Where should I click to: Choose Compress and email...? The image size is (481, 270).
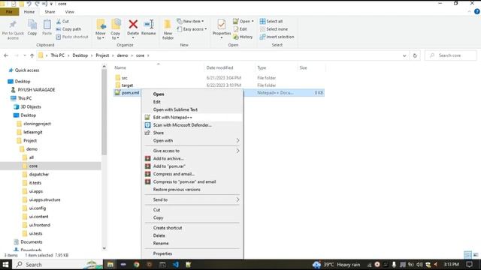pyautogui.click(x=192, y=174)
